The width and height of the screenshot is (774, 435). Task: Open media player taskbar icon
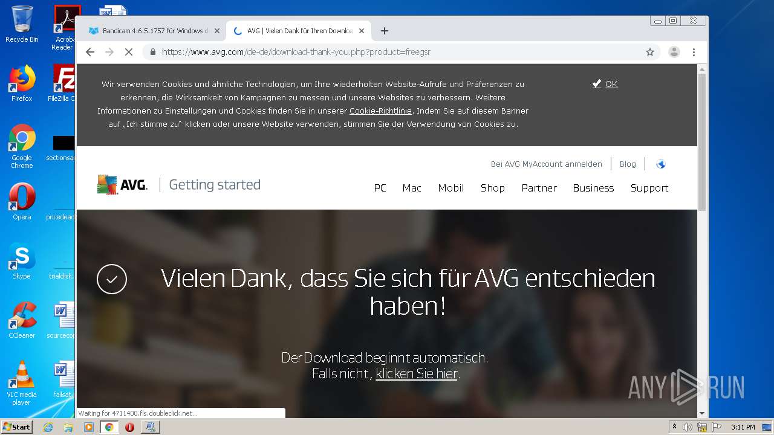(x=88, y=427)
